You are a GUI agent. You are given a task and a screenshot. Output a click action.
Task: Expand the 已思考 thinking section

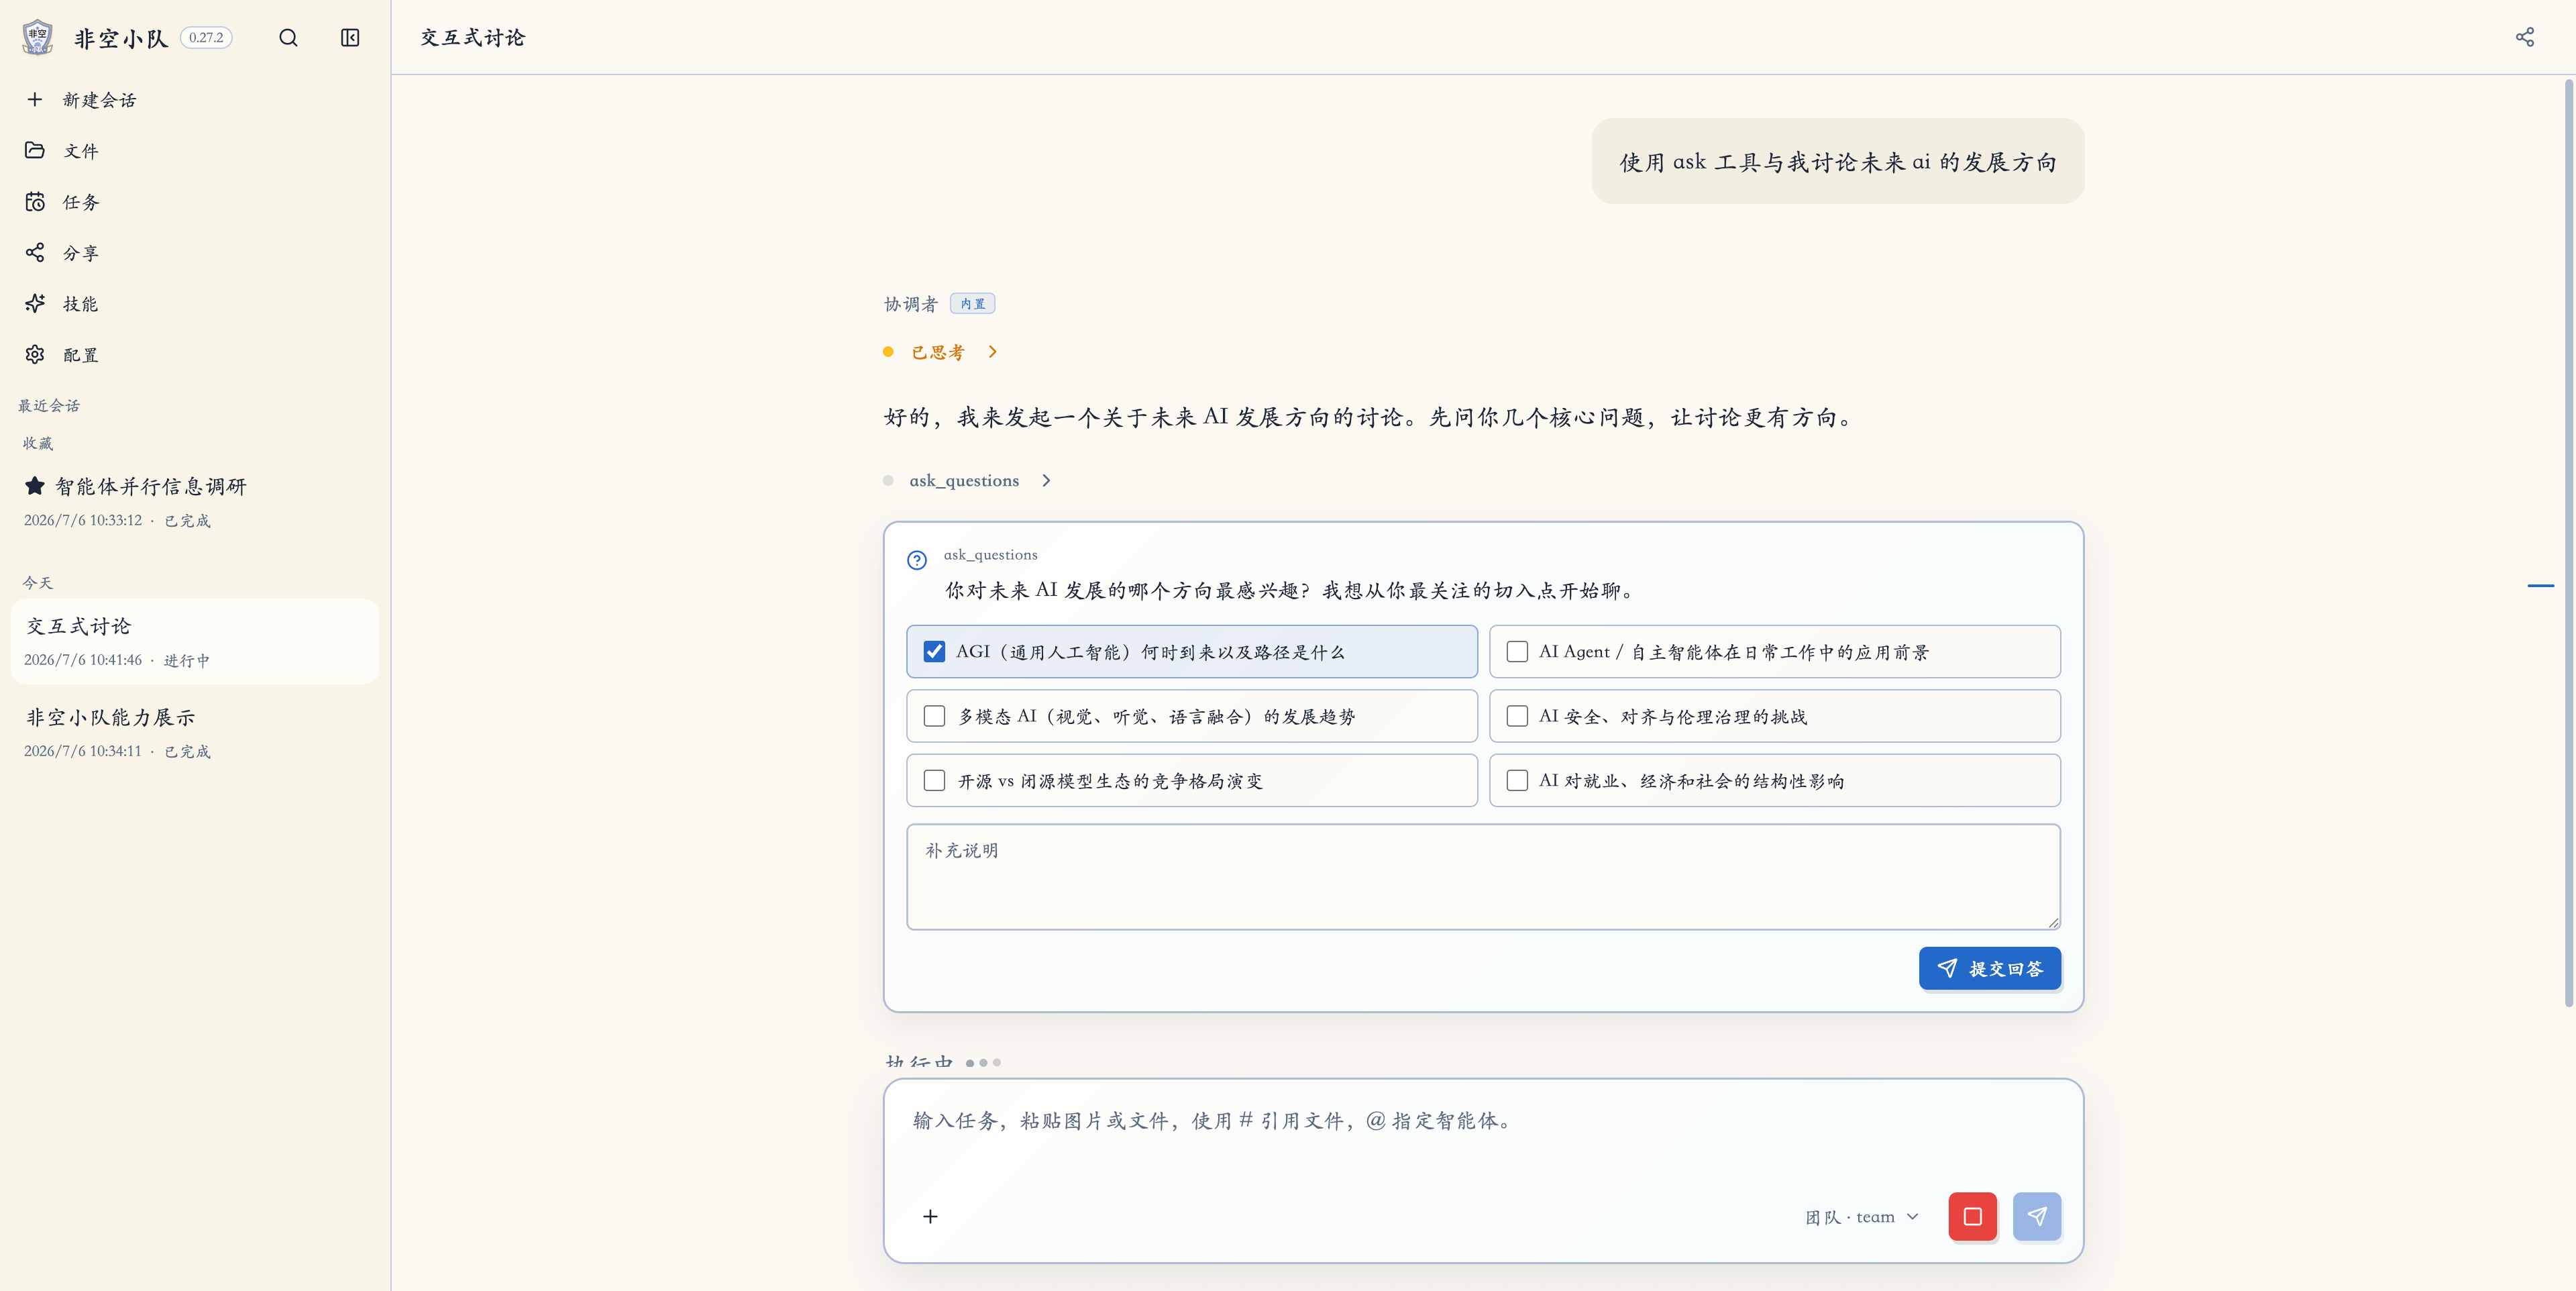(941, 352)
